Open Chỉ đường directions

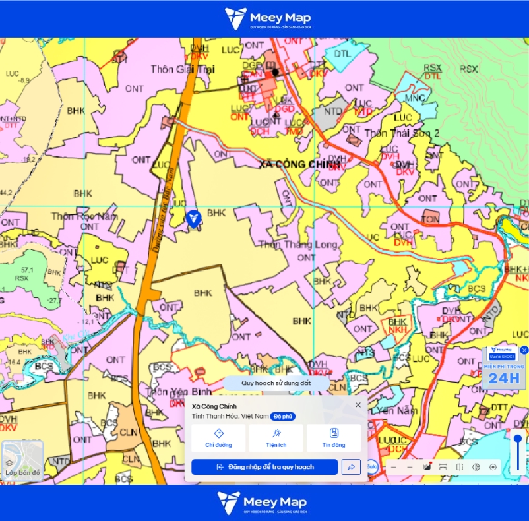pyautogui.click(x=218, y=438)
